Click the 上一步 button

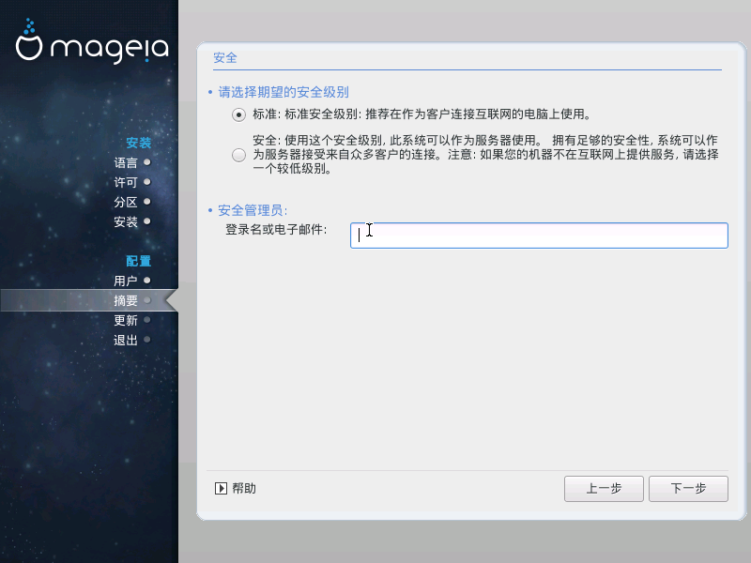tap(604, 489)
